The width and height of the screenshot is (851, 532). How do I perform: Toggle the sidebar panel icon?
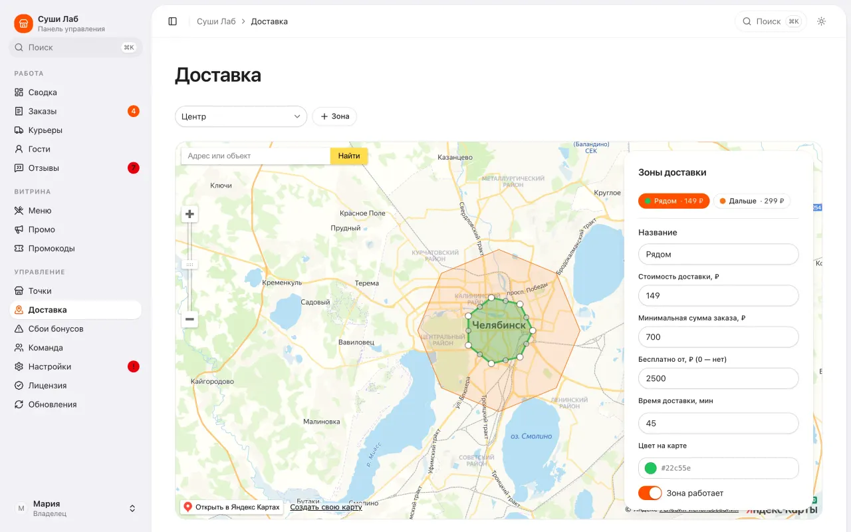[173, 21]
